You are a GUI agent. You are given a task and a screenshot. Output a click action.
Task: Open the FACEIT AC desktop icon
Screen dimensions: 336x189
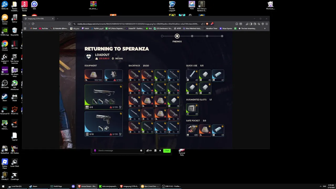(x=15, y=111)
